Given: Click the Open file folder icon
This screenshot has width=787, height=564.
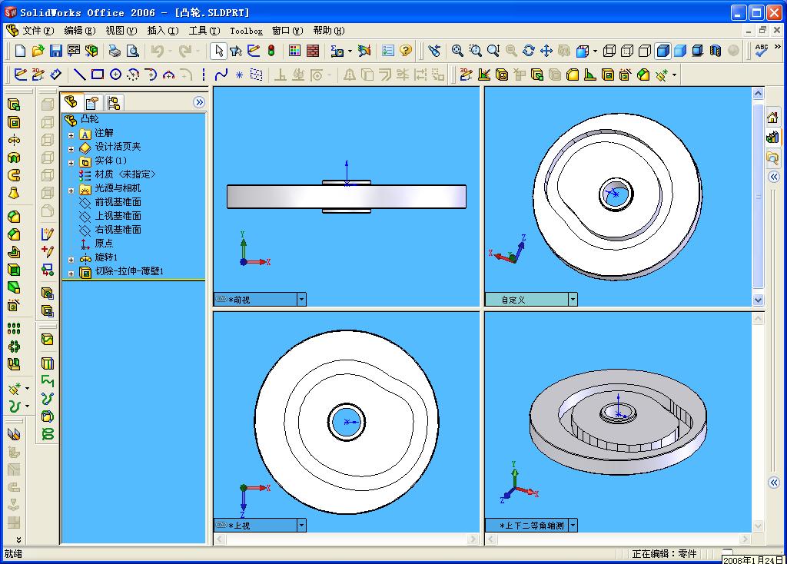Looking at the screenshot, I should coord(38,51).
